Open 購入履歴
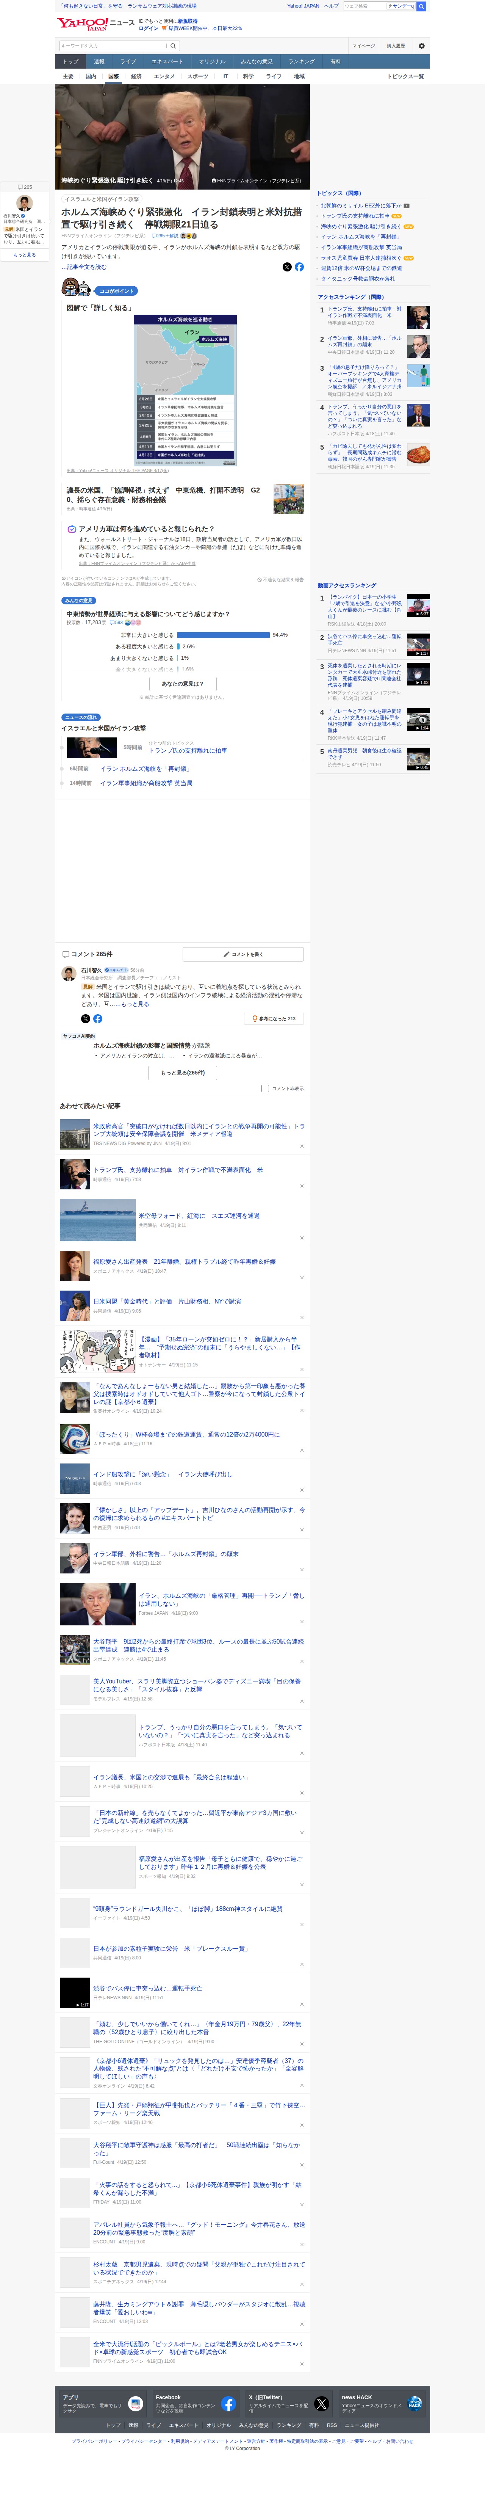This screenshot has height=2494, width=485. [396, 45]
